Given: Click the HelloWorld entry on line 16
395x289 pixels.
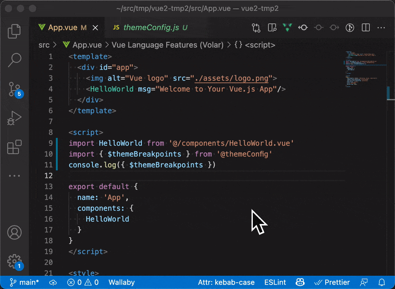Looking at the screenshot, I should click(107, 219).
